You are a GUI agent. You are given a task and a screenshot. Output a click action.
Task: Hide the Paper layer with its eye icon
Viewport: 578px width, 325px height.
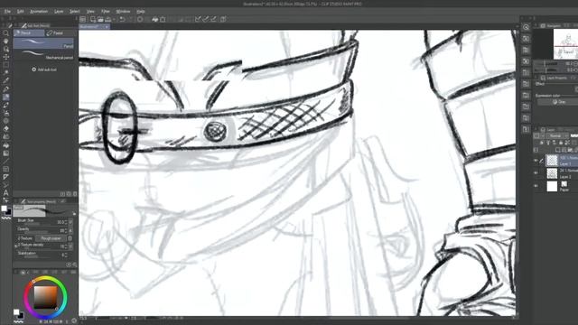point(536,186)
